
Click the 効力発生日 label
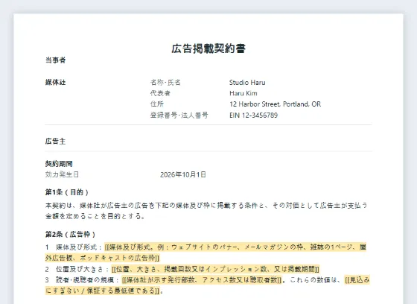62,174
